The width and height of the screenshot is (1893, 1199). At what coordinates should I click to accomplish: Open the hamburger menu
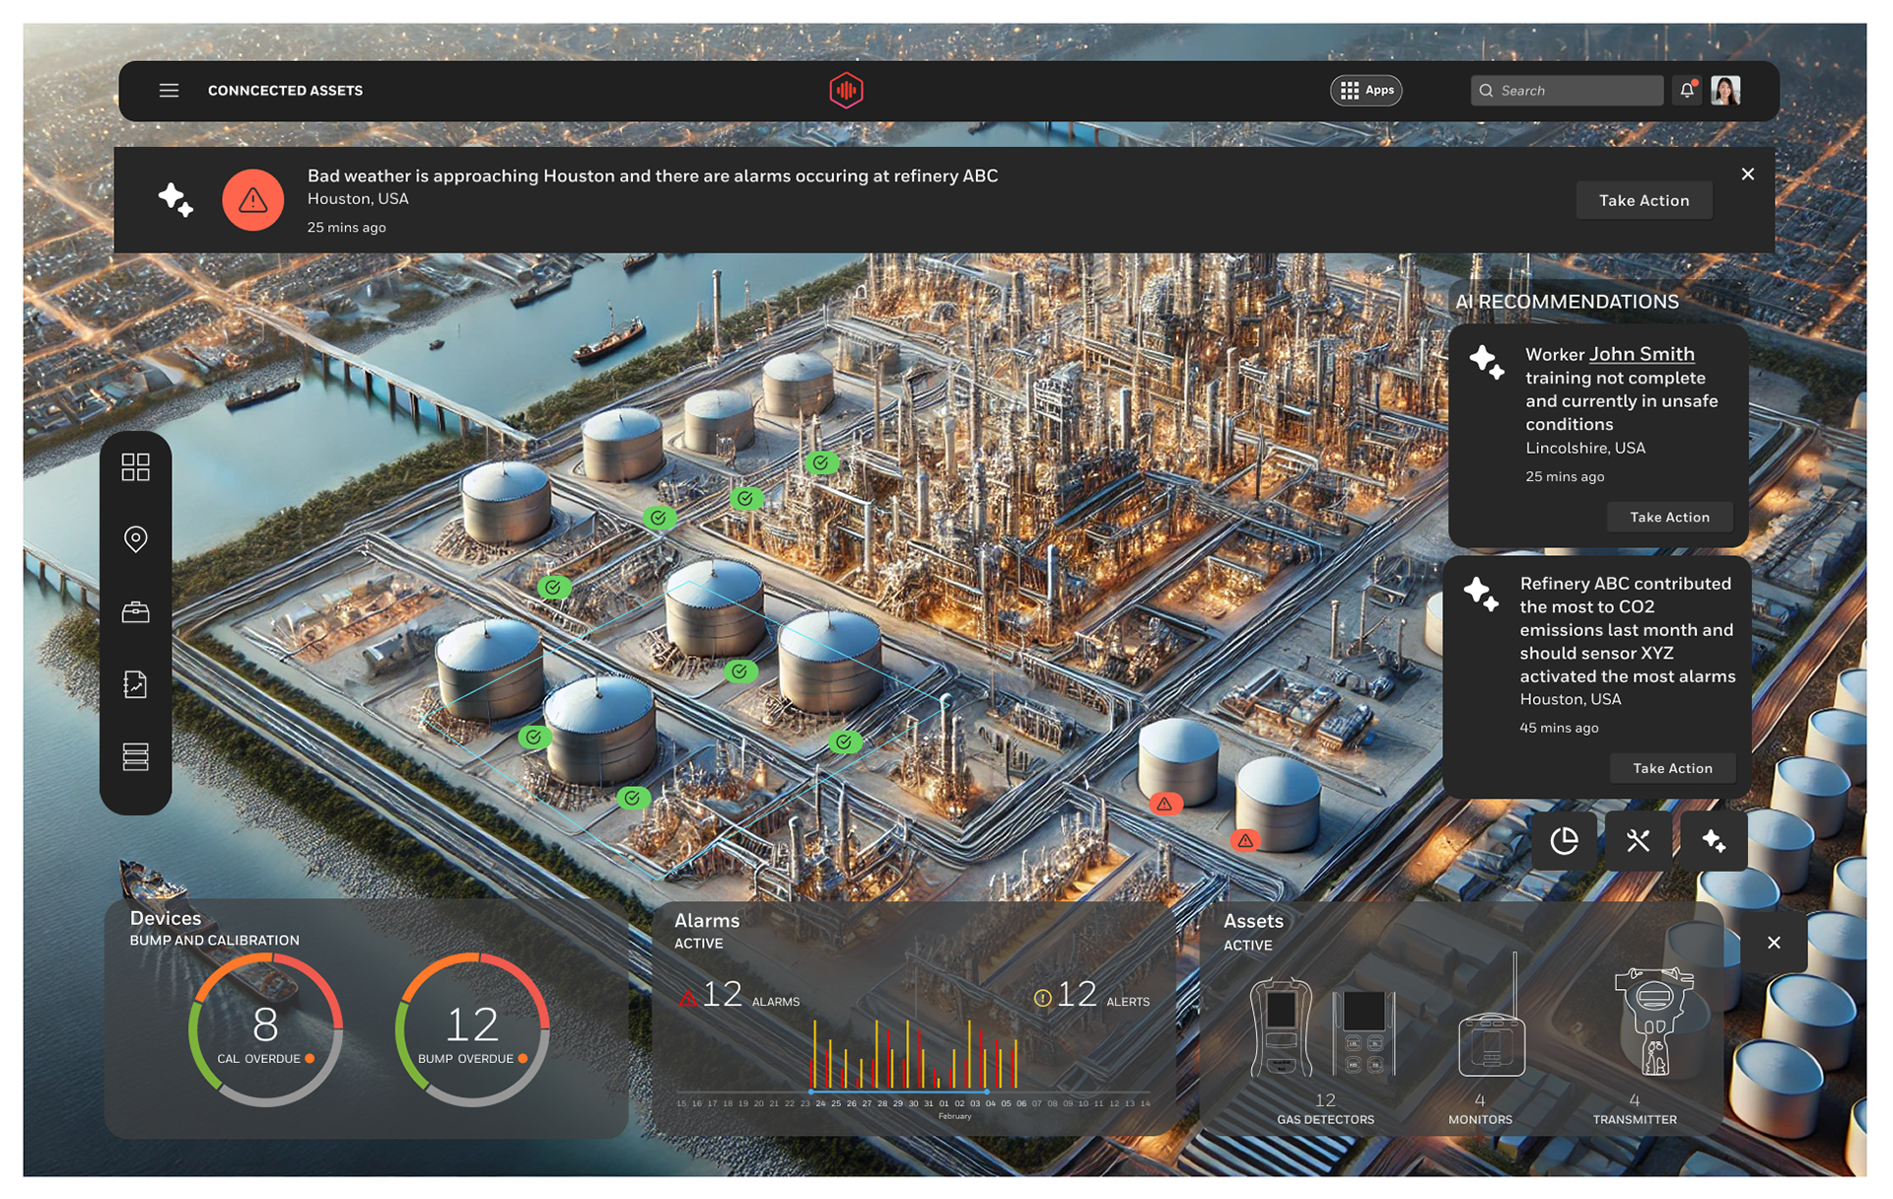click(x=169, y=91)
